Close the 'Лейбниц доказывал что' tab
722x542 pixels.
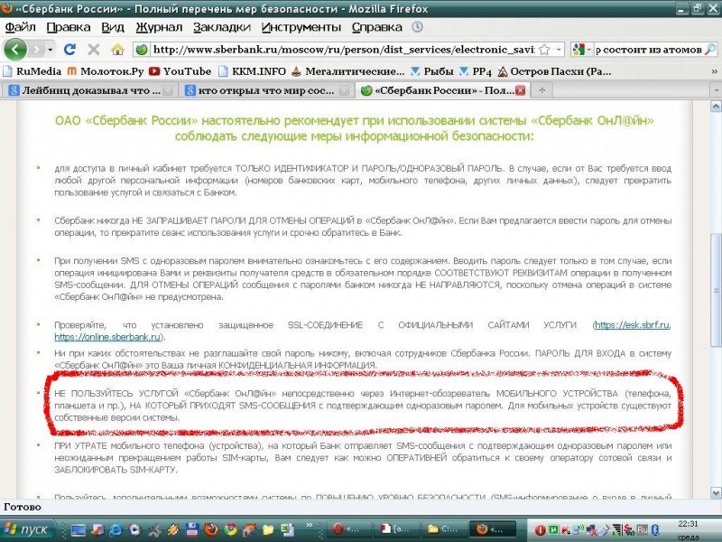pos(168,90)
